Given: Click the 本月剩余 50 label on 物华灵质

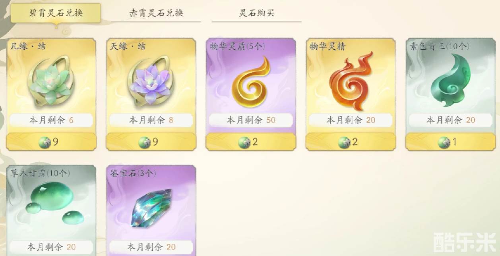Looking at the screenshot, I should pyautogui.click(x=251, y=120).
